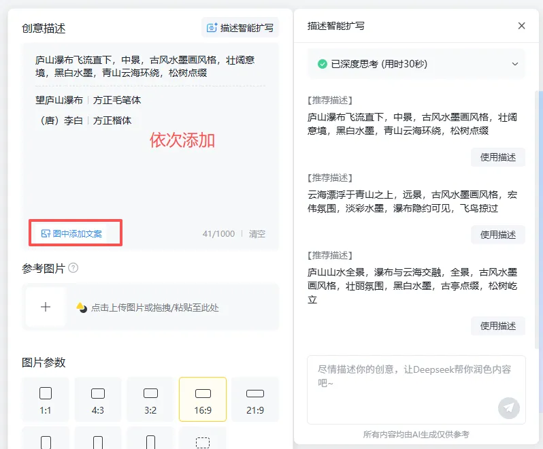Click 使用描述 for the 庐山山水全景 suggestion
Image resolution: width=543 pixels, height=449 pixels.
(497, 326)
